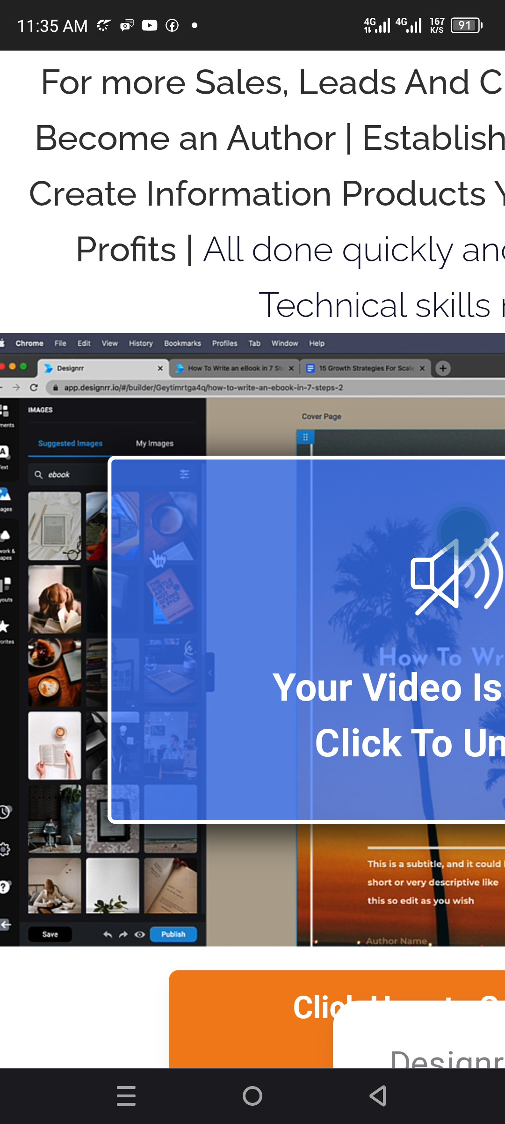Open a new tab with plus button
This screenshot has height=1124, width=505.
[443, 368]
